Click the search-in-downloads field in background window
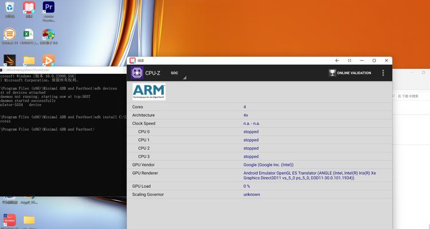430x229 pixels. [411, 96]
